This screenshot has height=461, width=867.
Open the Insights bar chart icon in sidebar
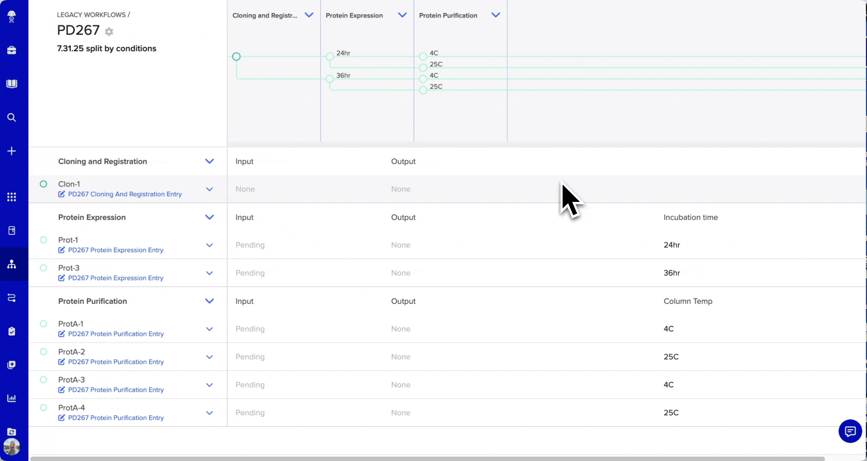tap(12, 398)
